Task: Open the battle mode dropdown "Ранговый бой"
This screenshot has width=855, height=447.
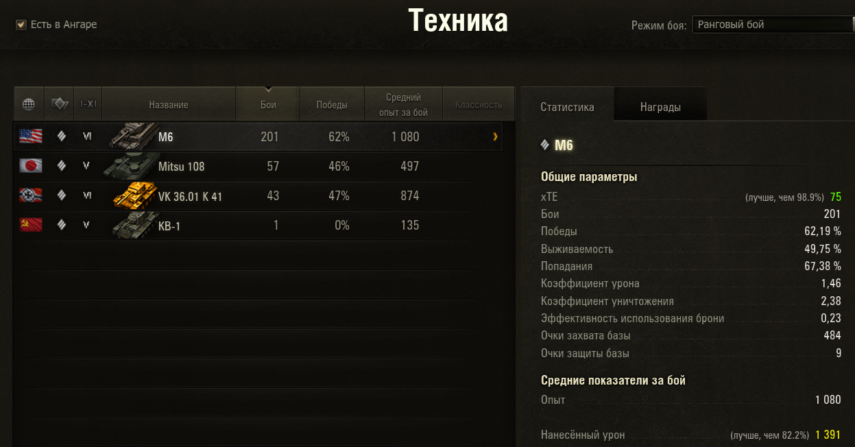Action: coord(772,25)
